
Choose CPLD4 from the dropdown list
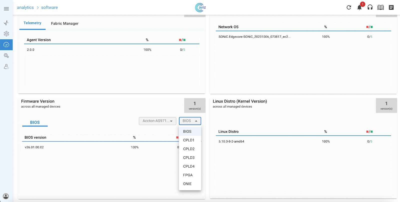pos(190,166)
